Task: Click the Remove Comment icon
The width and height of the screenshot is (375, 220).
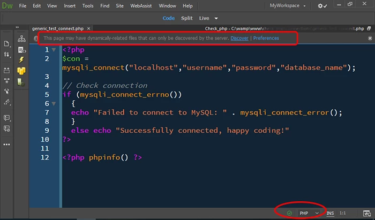Action: click(x=6, y=128)
